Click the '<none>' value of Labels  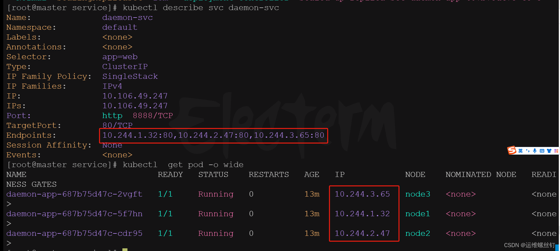117,37
